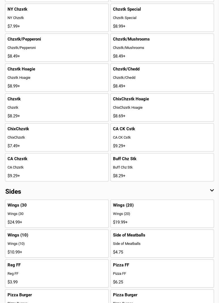Select the $7.49+ ChixChzstk card
This screenshot has height=303, width=219.
coord(57,137)
